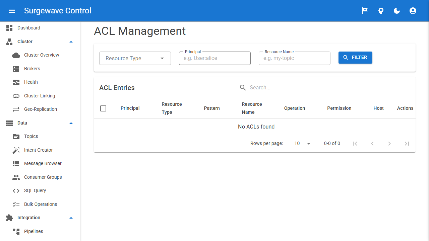Image resolution: width=429 pixels, height=241 pixels.
Task: Click the Topics folder icon
Action: 16,136
